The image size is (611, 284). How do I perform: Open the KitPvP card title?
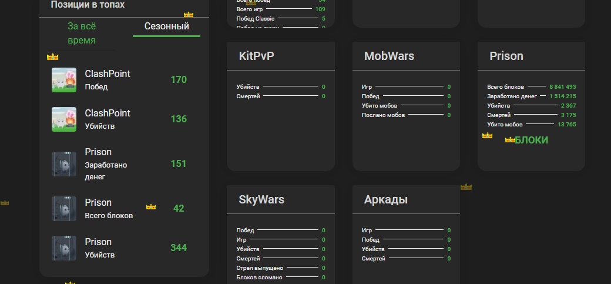click(x=256, y=56)
